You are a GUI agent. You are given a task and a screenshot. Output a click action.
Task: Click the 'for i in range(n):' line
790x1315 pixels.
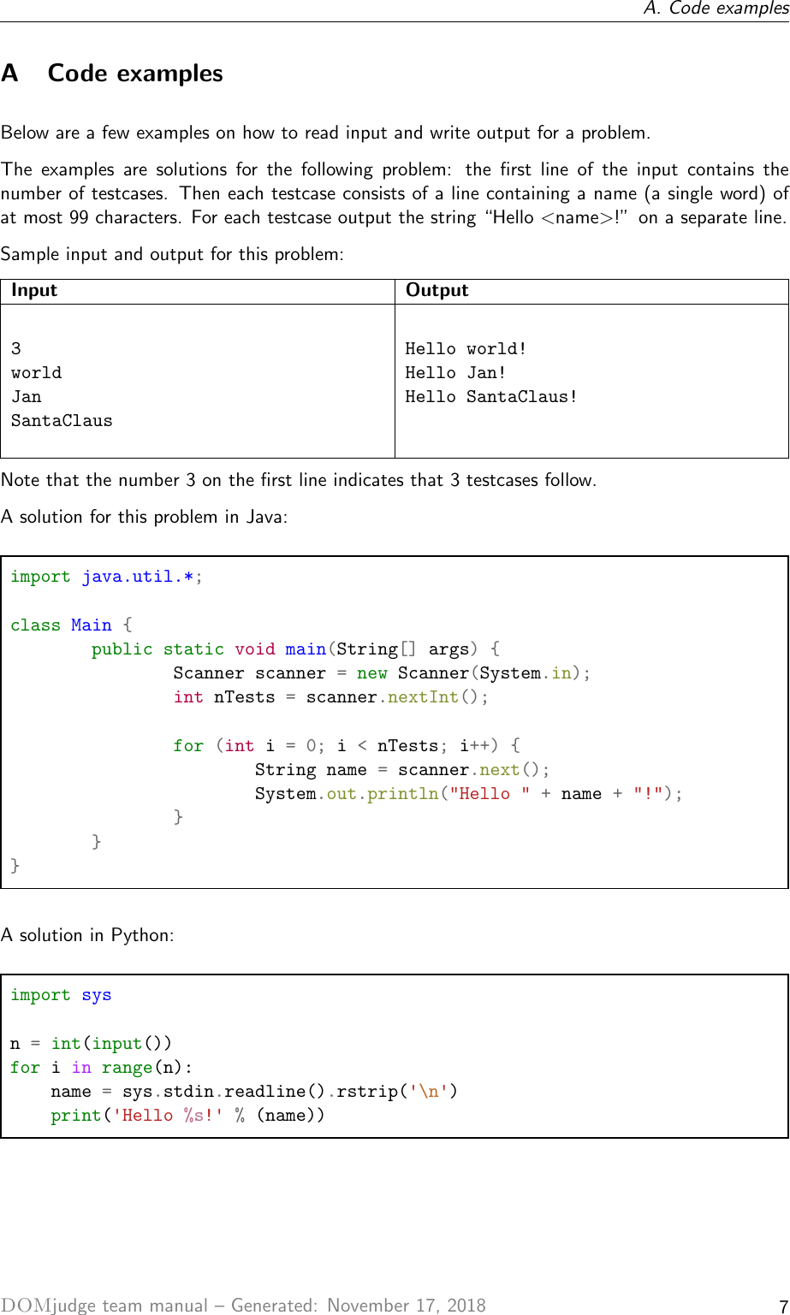pos(101,1068)
